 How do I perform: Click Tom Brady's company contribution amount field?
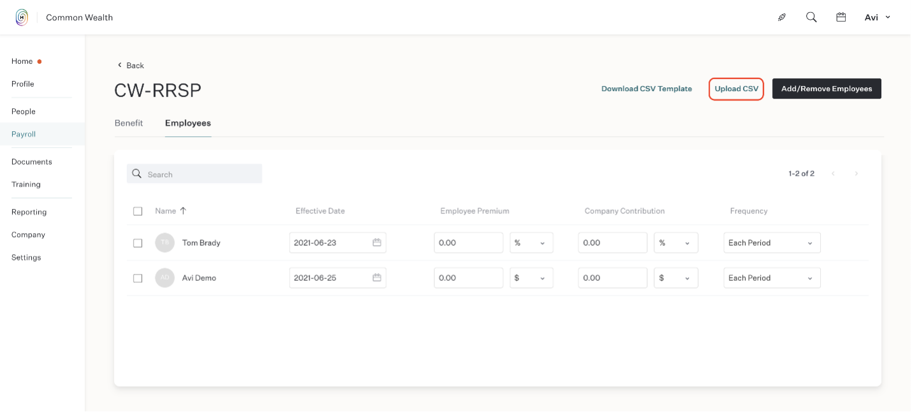click(613, 243)
